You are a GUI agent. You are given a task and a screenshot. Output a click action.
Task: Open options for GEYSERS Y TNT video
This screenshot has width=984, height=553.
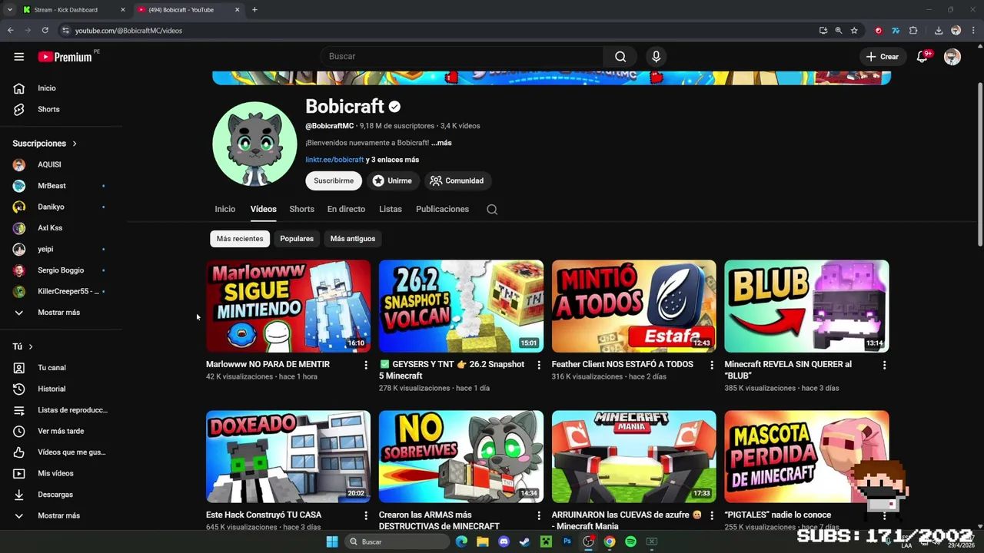point(538,365)
